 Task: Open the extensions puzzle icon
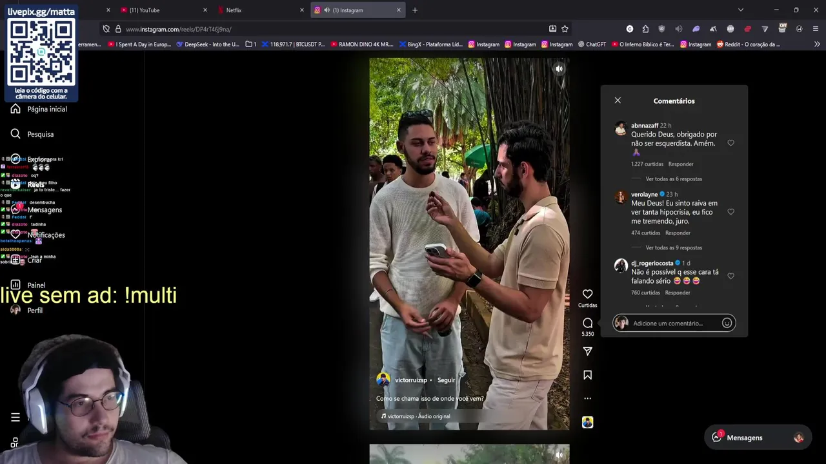pyautogui.click(x=645, y=29)
